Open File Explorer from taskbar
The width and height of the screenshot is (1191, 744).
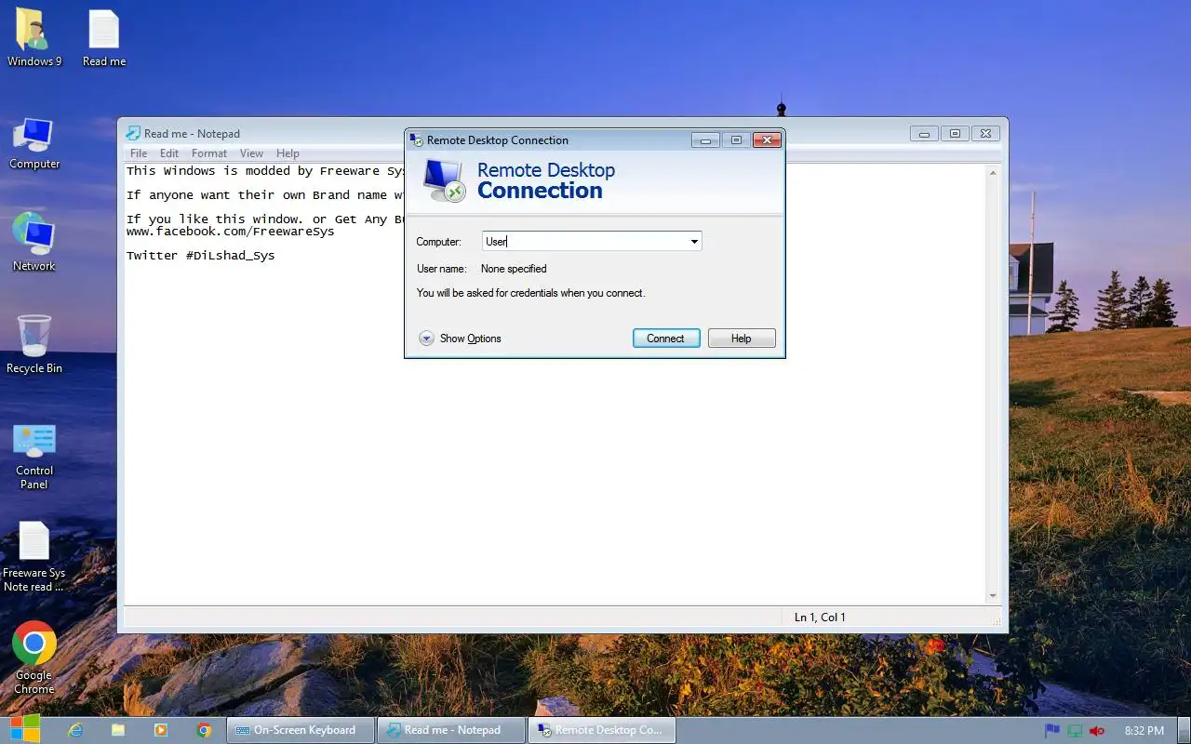coord(118,730)
